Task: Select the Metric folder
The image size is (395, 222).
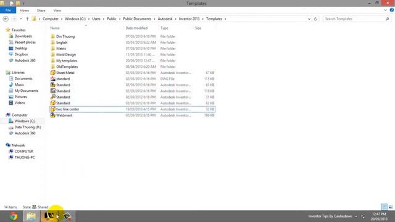Action: pyautogui.click(x=61, y=49)
